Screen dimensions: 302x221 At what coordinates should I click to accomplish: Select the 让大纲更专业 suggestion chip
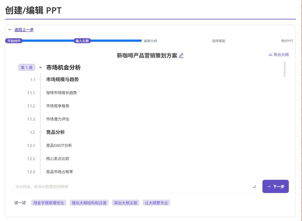tap(156, 203)
